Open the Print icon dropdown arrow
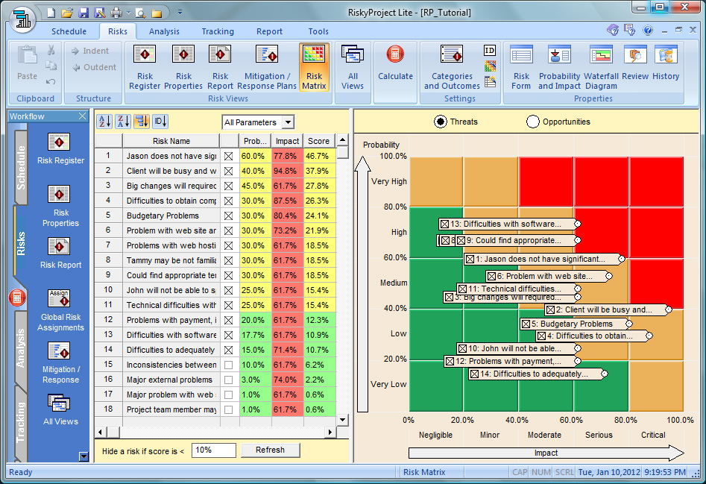The image size is (706, 484). [x=128, y=13]
